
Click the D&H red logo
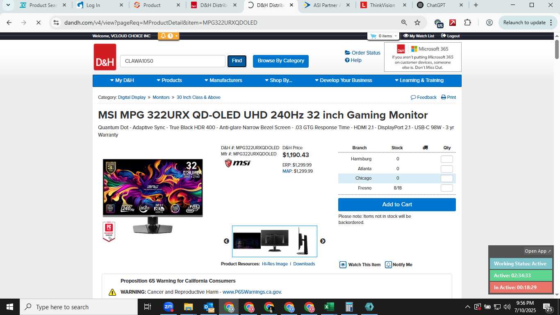coord(105,57)
